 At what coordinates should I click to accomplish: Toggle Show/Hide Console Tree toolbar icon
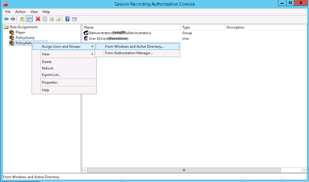coord(29,19)
